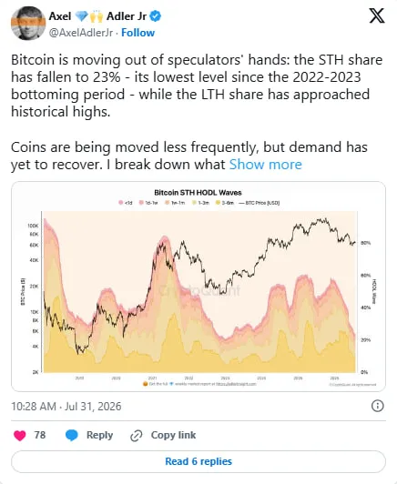Like the post with the heart icon

pos(20,435)
